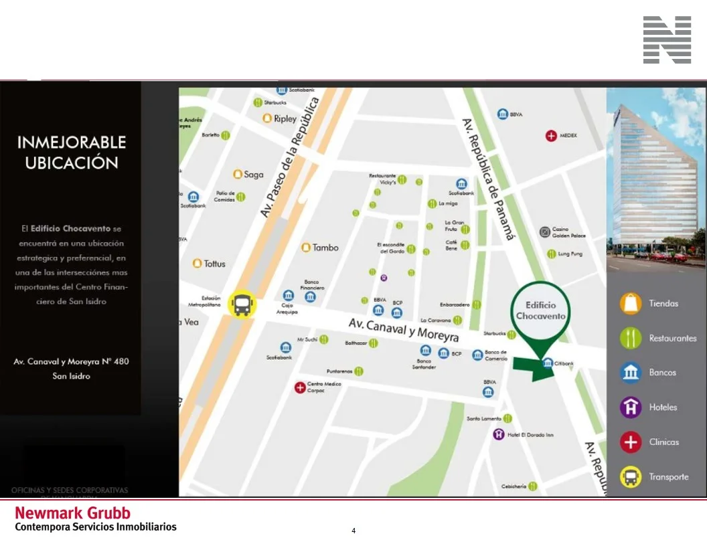
Task: Select the Hoteles purple legend icon
Action: tap(631, 407)
